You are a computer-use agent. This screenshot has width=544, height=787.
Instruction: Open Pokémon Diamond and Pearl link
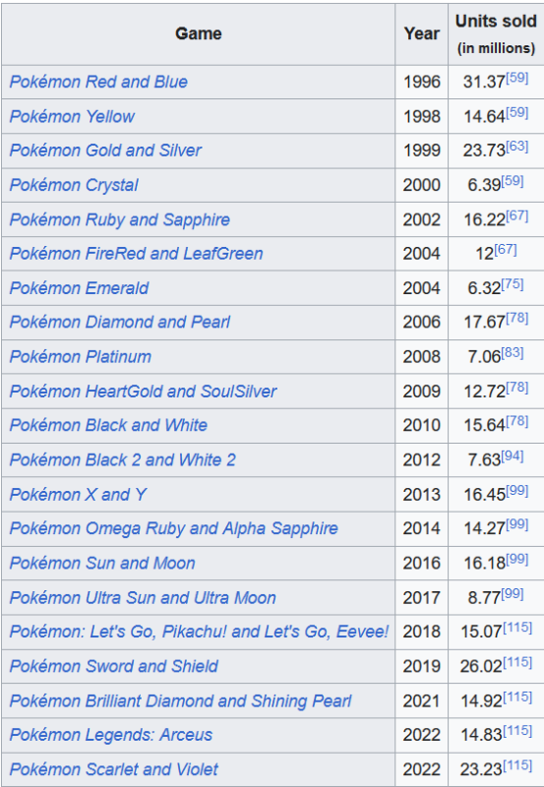pyautogui.click(x=119, y=322)
